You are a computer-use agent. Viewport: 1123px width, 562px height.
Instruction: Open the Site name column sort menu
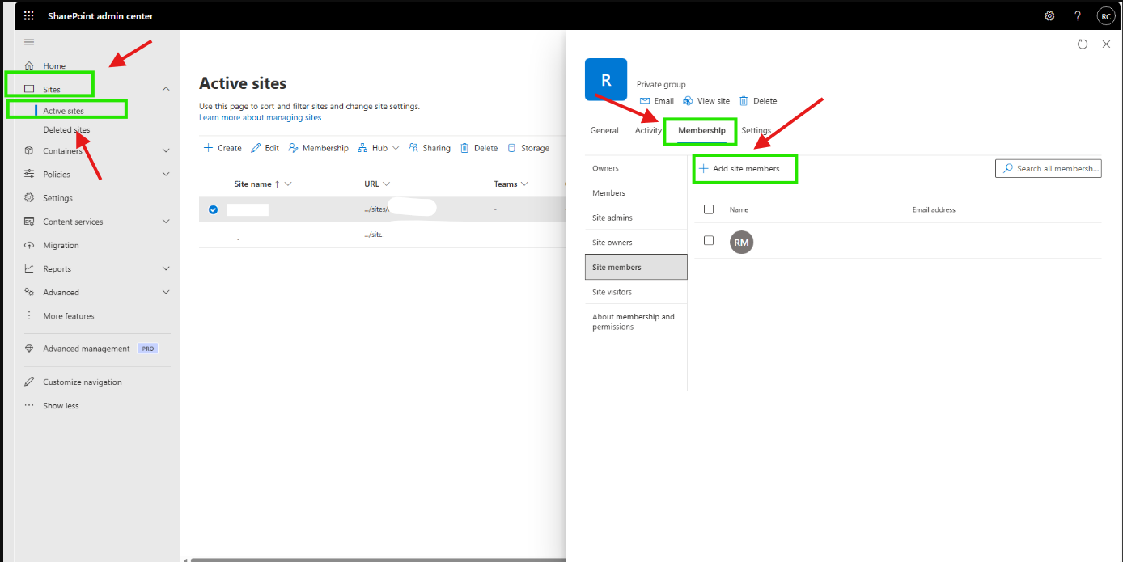pos(288,184)
